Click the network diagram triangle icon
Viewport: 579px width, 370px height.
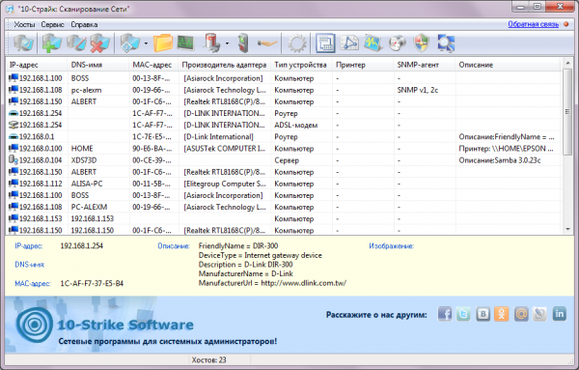click(349, 43)
